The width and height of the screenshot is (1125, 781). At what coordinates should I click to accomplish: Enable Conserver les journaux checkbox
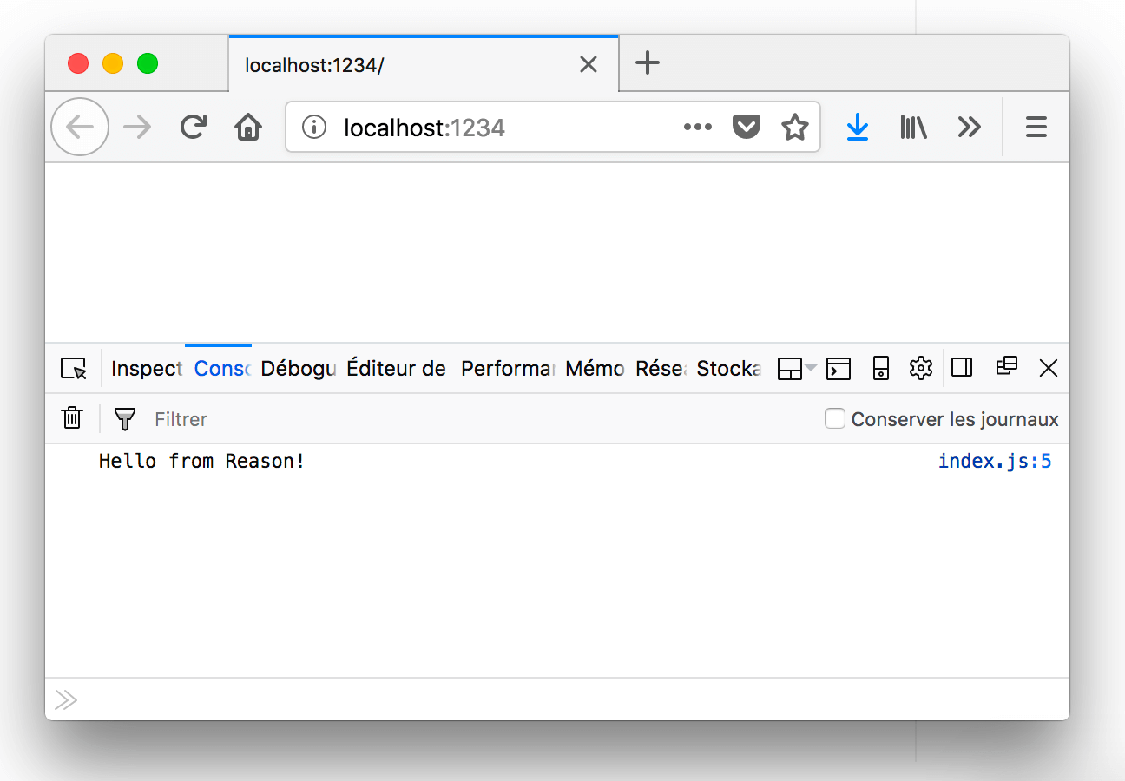coord(835,419)
